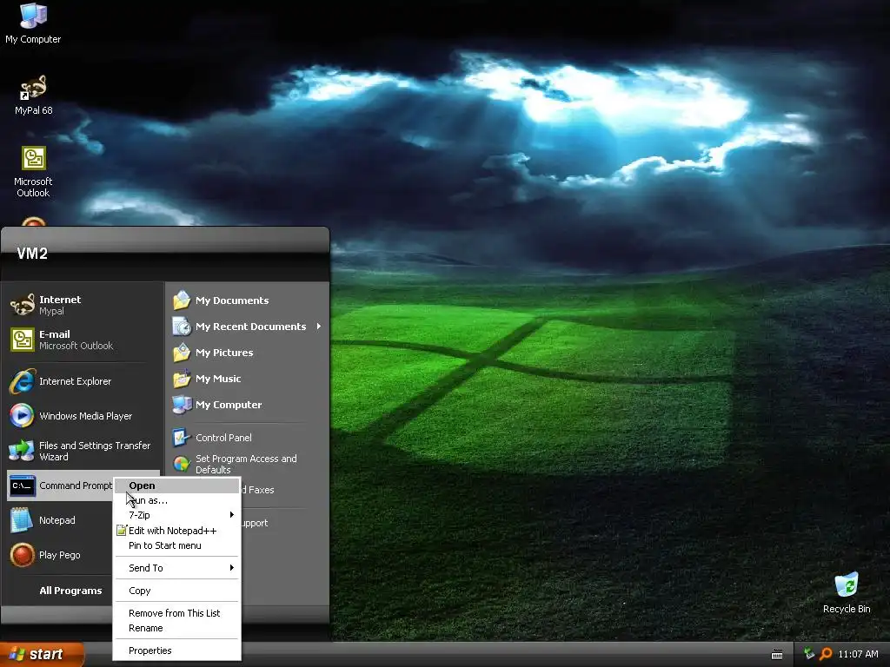Click the Start button
890x667 pixels.
[x=42, y=655]
